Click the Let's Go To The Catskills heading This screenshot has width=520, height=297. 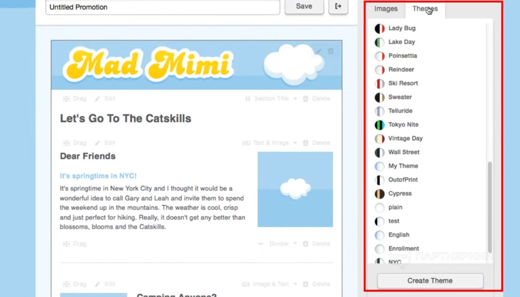(x=125, y=118)
